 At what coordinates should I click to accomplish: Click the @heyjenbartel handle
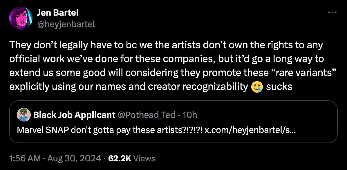tap(66, 24)
